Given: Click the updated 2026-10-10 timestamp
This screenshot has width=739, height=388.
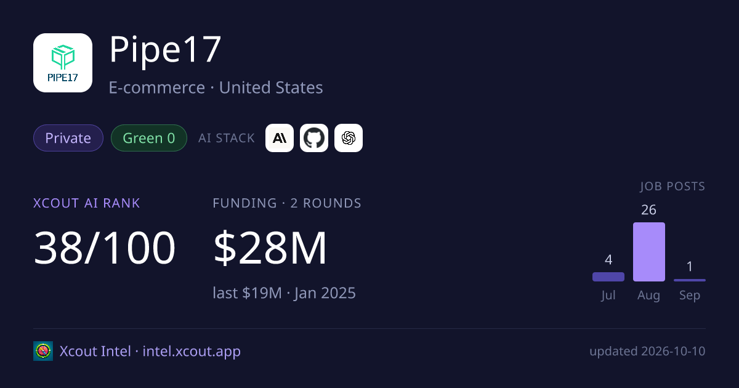Looking at the screenshot, I should click(647, 351).
